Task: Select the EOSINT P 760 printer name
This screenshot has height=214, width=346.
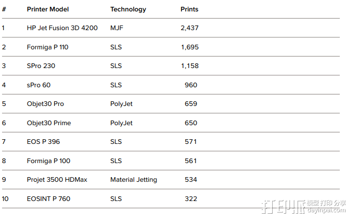Action: tap(48, 199)
